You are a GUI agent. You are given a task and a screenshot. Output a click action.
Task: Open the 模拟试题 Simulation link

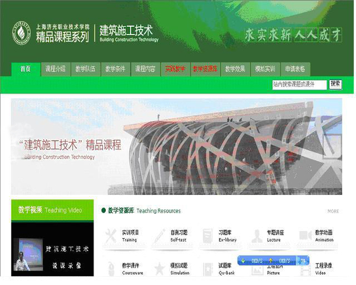[x=180, y=269]
